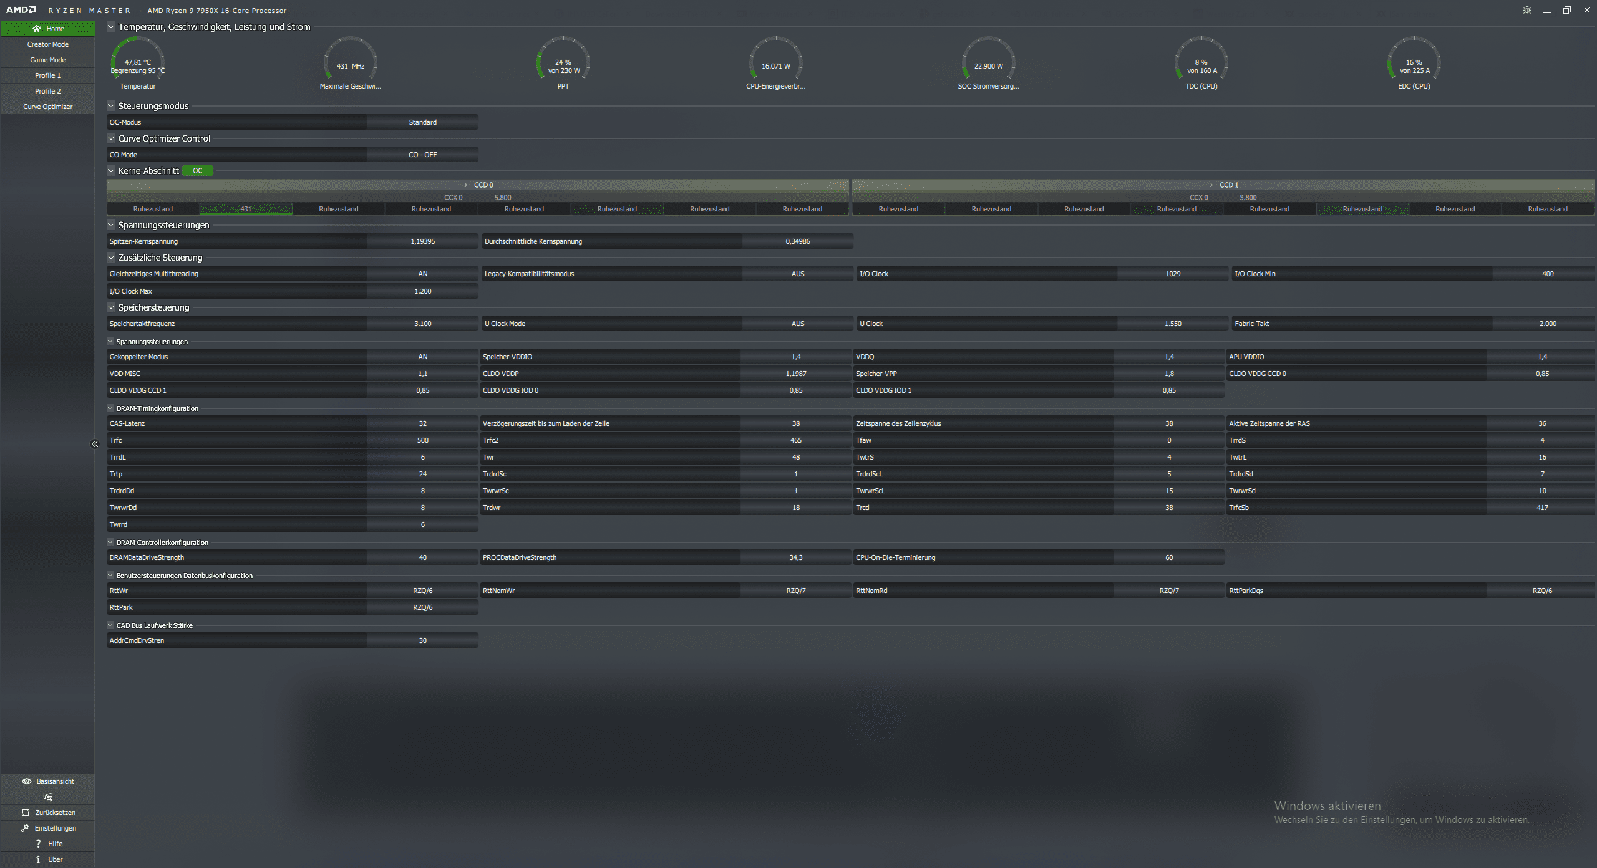The height and width of the screenshot is (868, 1597).
Task: Collapse the Spannungssteuerungen section below Kerne-Abschnitt
Action: coord(111,225)
